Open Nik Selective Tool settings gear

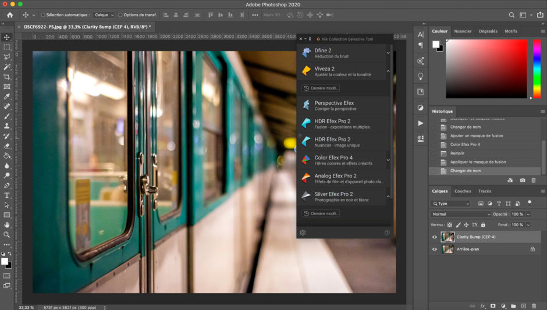[x=303, y=233]
